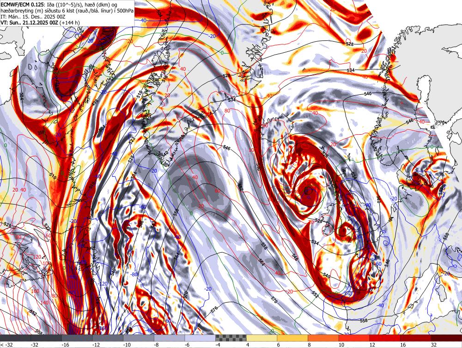Click the red swatch between 12 and 16
The width and height of the screenshot is (462, 348).
(x=385, y=338)
